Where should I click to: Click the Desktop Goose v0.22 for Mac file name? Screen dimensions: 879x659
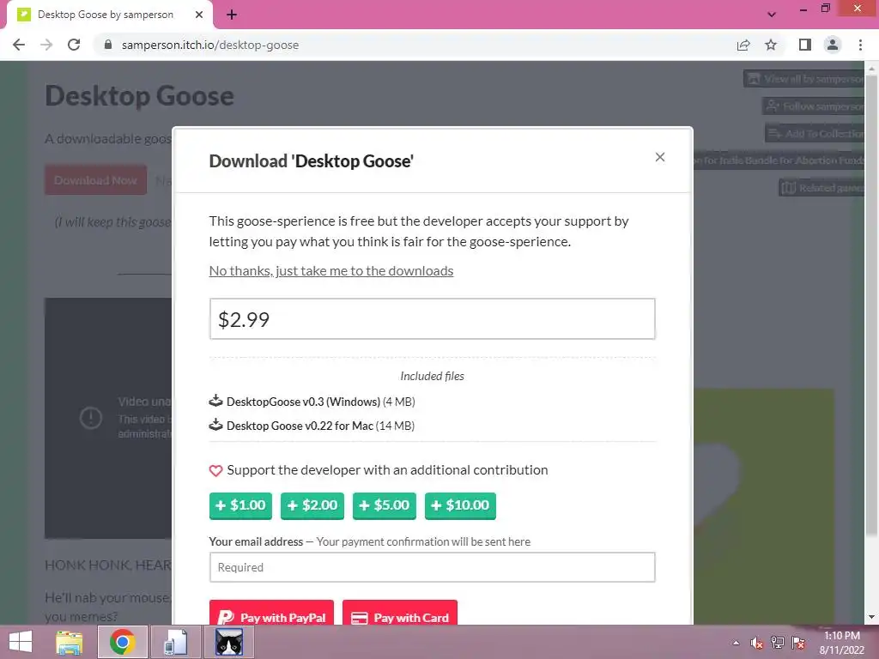coord(300,426)
